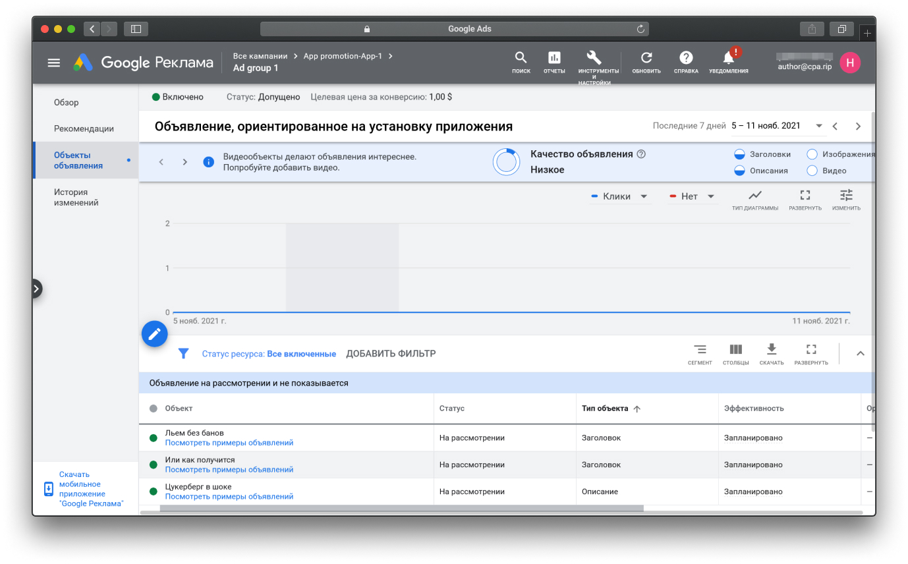Click ДОБАВИТЬ ФИЛЬТР button
Viewport: 908px width, 564px height.
coord(391,354)
